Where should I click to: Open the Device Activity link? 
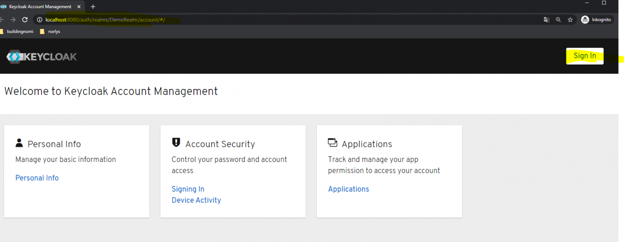196,200
